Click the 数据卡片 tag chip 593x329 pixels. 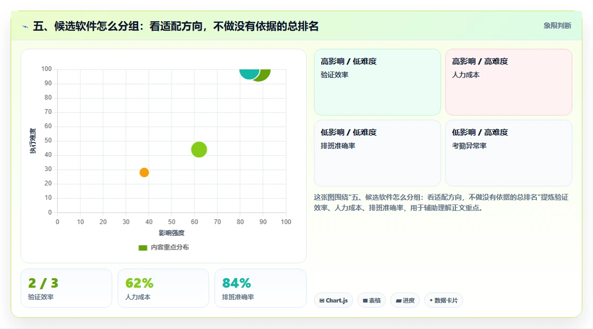444,300
